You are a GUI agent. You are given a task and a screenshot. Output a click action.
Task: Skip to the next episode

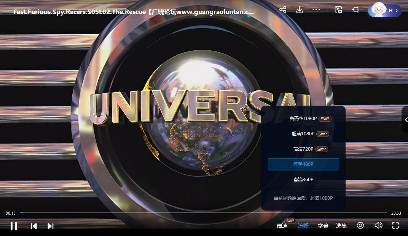(x=51, y=226)
